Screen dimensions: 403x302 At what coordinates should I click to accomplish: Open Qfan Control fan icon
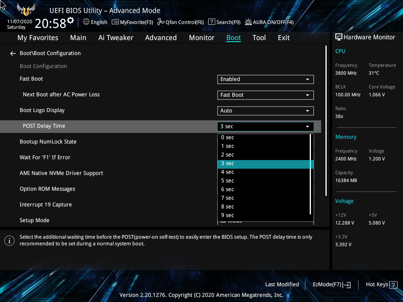point(161,22)
